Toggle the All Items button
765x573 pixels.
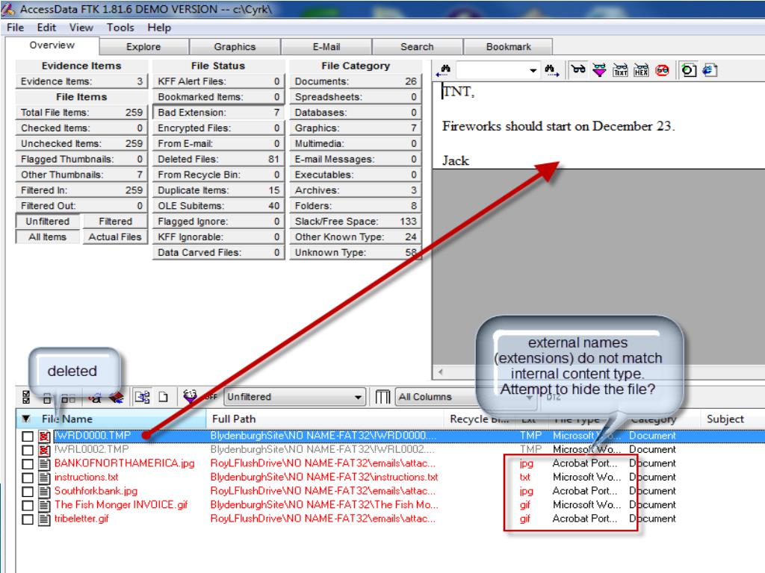[47, 237]
